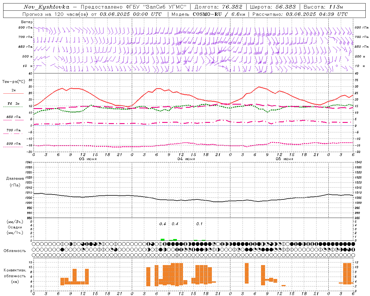Click the 985 value on right pressure axis
The height and width of the screenshot is (296, 370).
[357, 218]
